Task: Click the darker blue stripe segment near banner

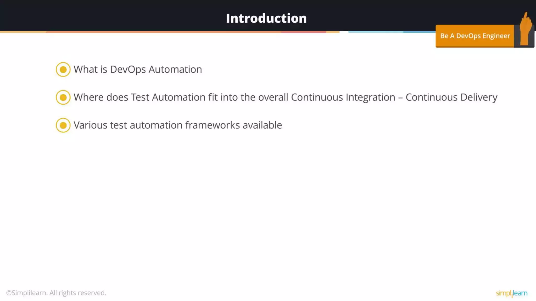Action: pyautogui.click(x=419, y=32)
